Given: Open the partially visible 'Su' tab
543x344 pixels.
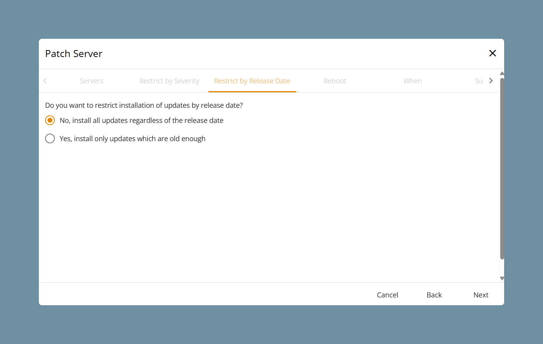Looking at the screenshot, I should pyautogui.click(x=479, y=81).
